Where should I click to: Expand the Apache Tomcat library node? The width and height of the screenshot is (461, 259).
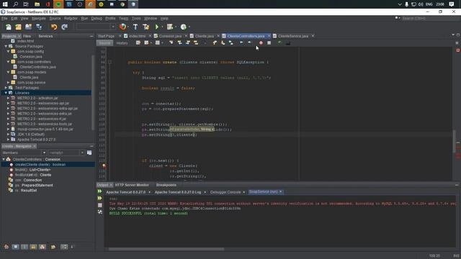pos(8,140)
